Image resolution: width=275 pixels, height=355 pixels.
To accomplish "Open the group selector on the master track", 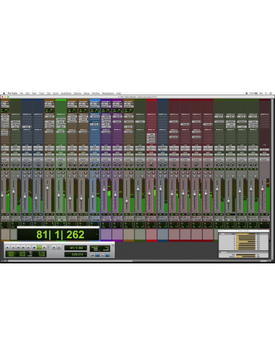I will (264, 160).
